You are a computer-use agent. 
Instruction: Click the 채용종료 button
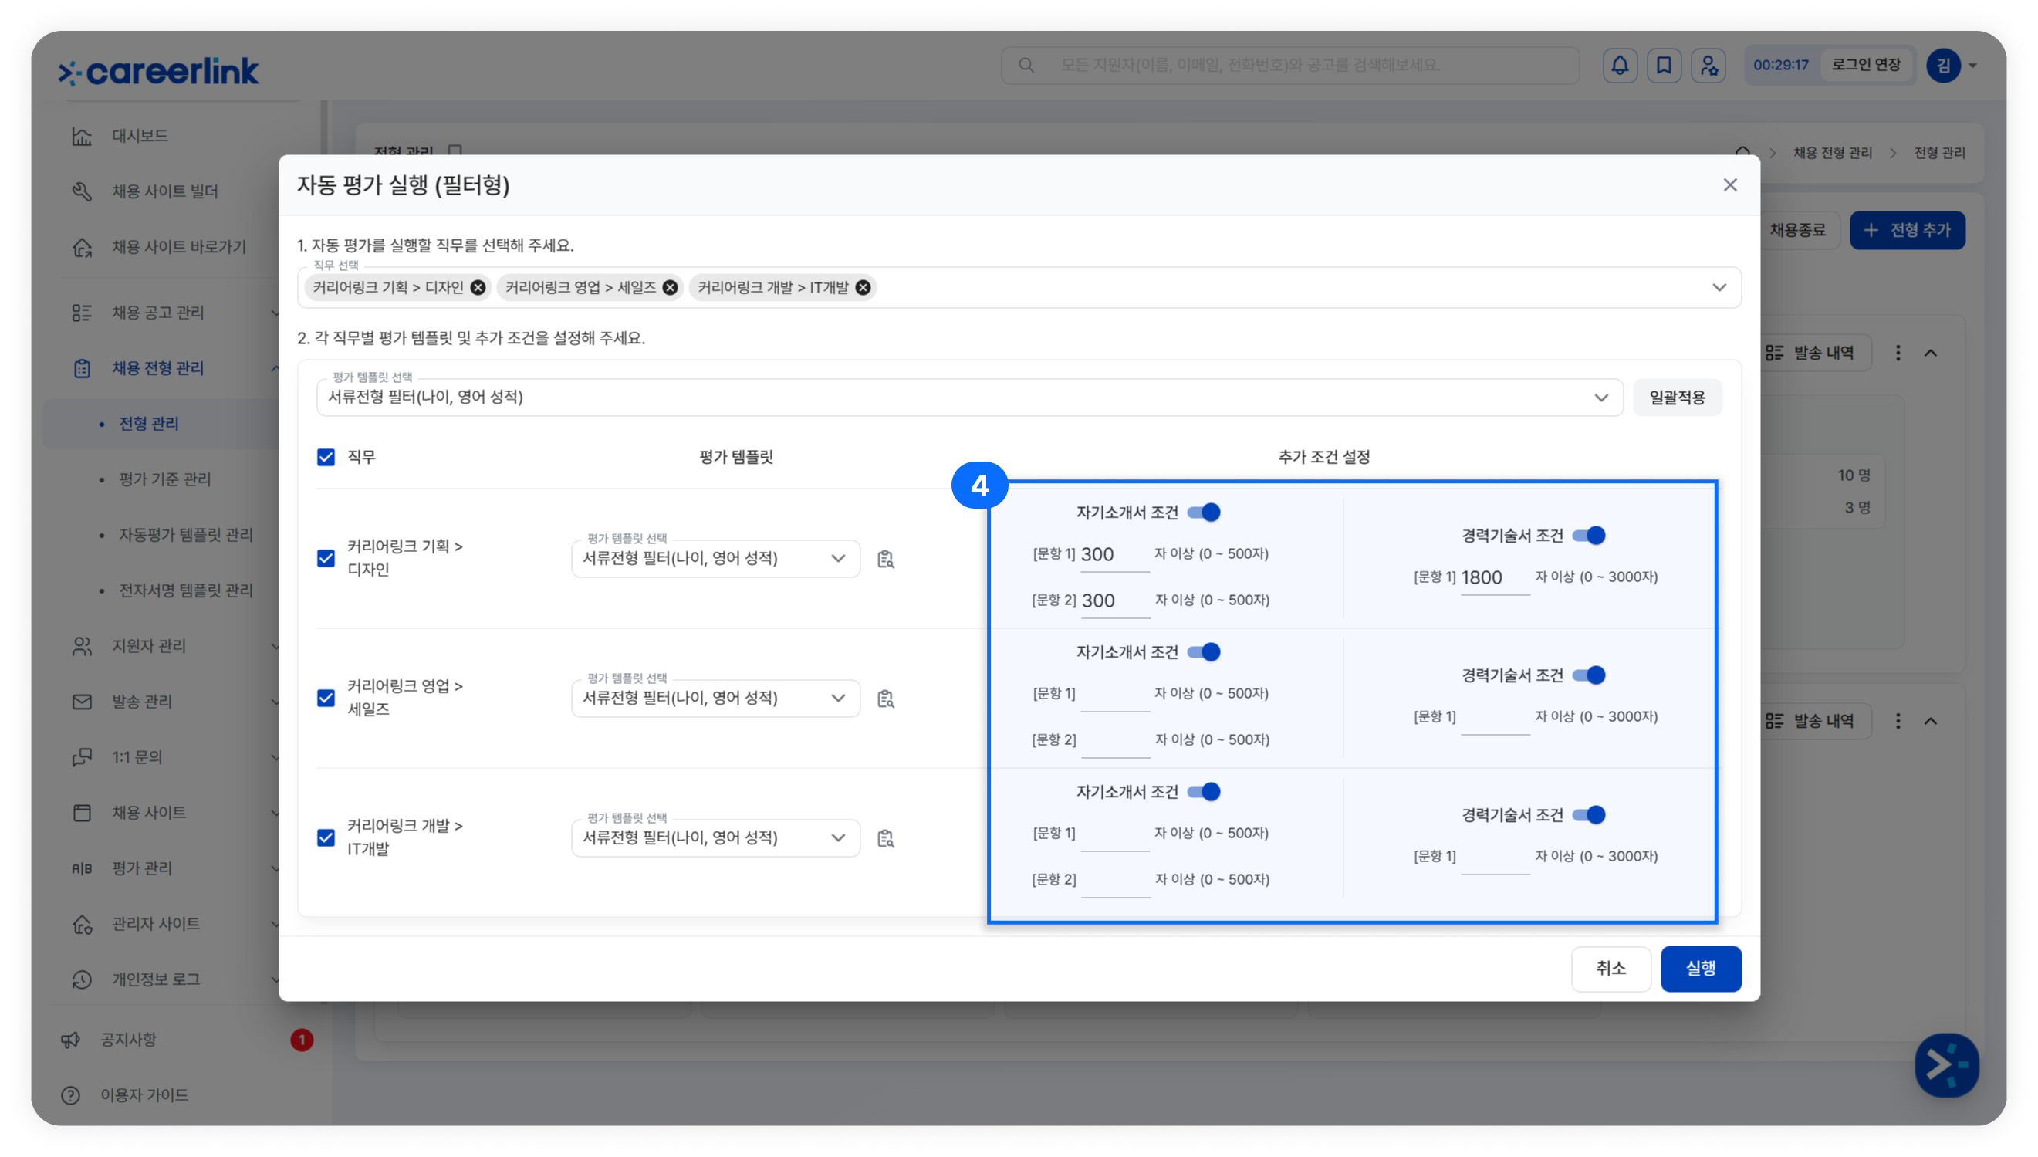(x=1797, y=231)
